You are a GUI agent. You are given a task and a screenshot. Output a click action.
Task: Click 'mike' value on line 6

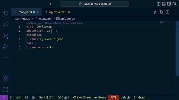tap(50, 47)
